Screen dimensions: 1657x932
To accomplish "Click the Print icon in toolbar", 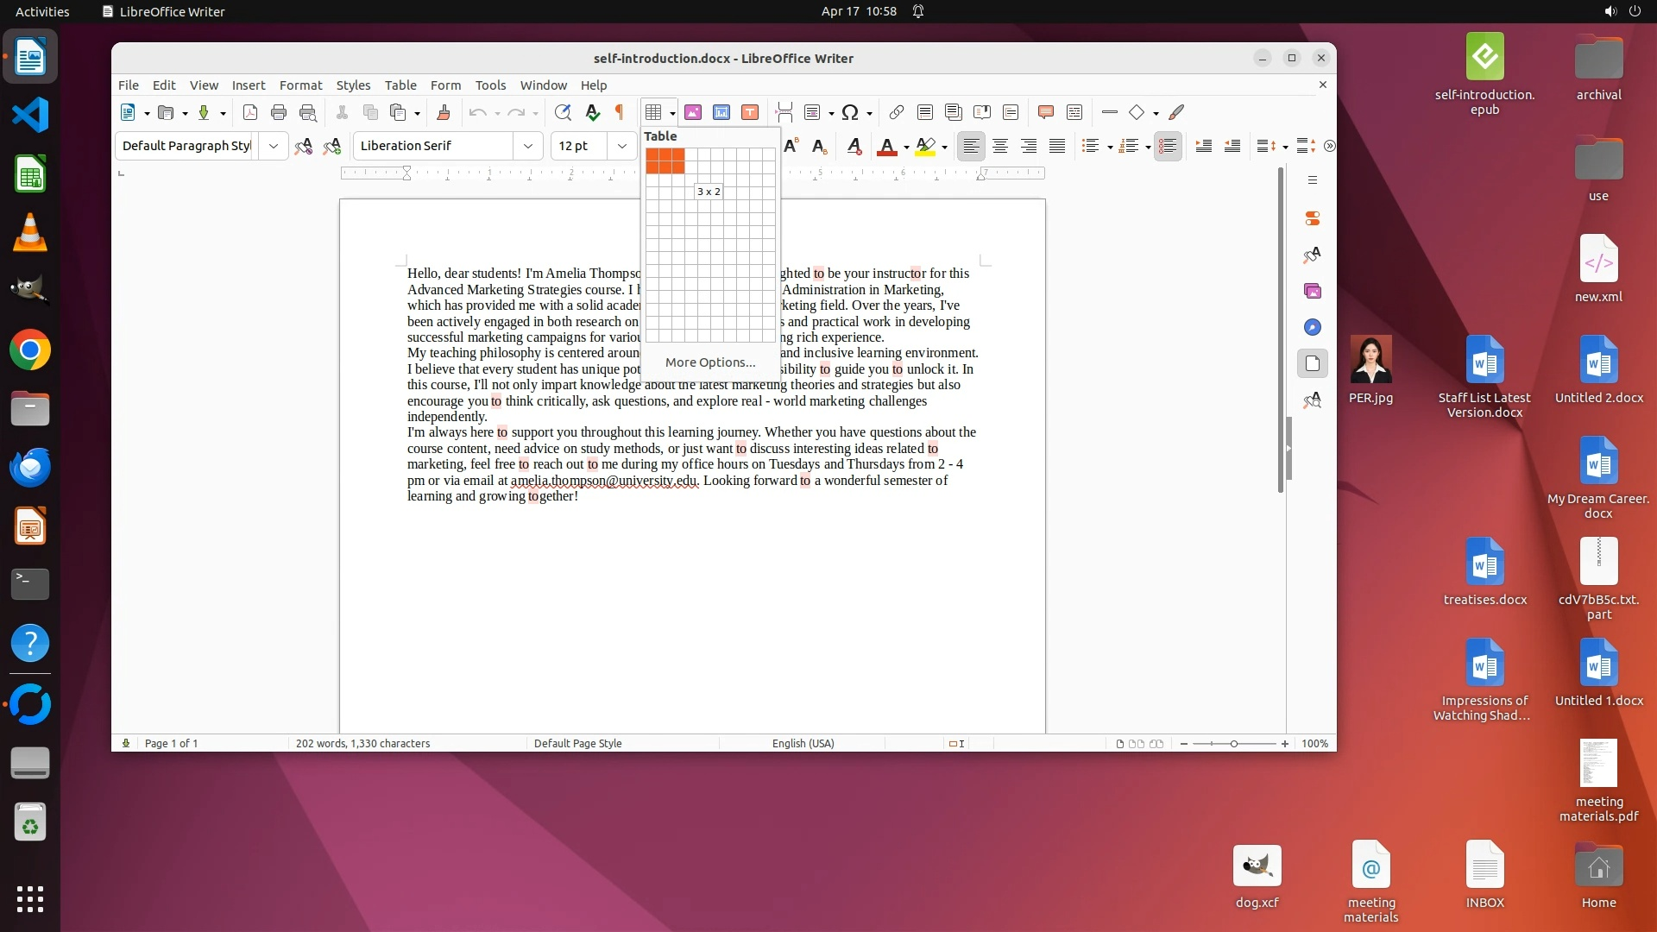I will 279,112.
